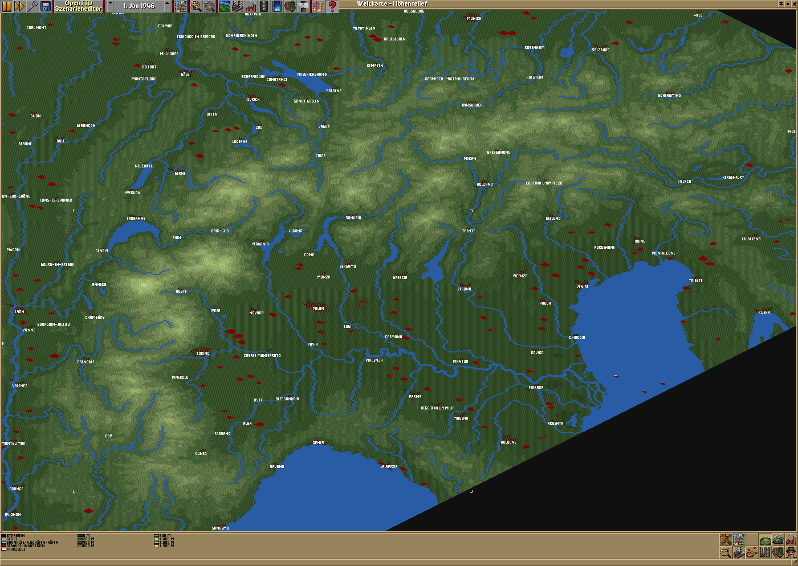Open the town generation tool
Image resolution: width=798 pixels, height=566 pixels.
coord(238,6)
